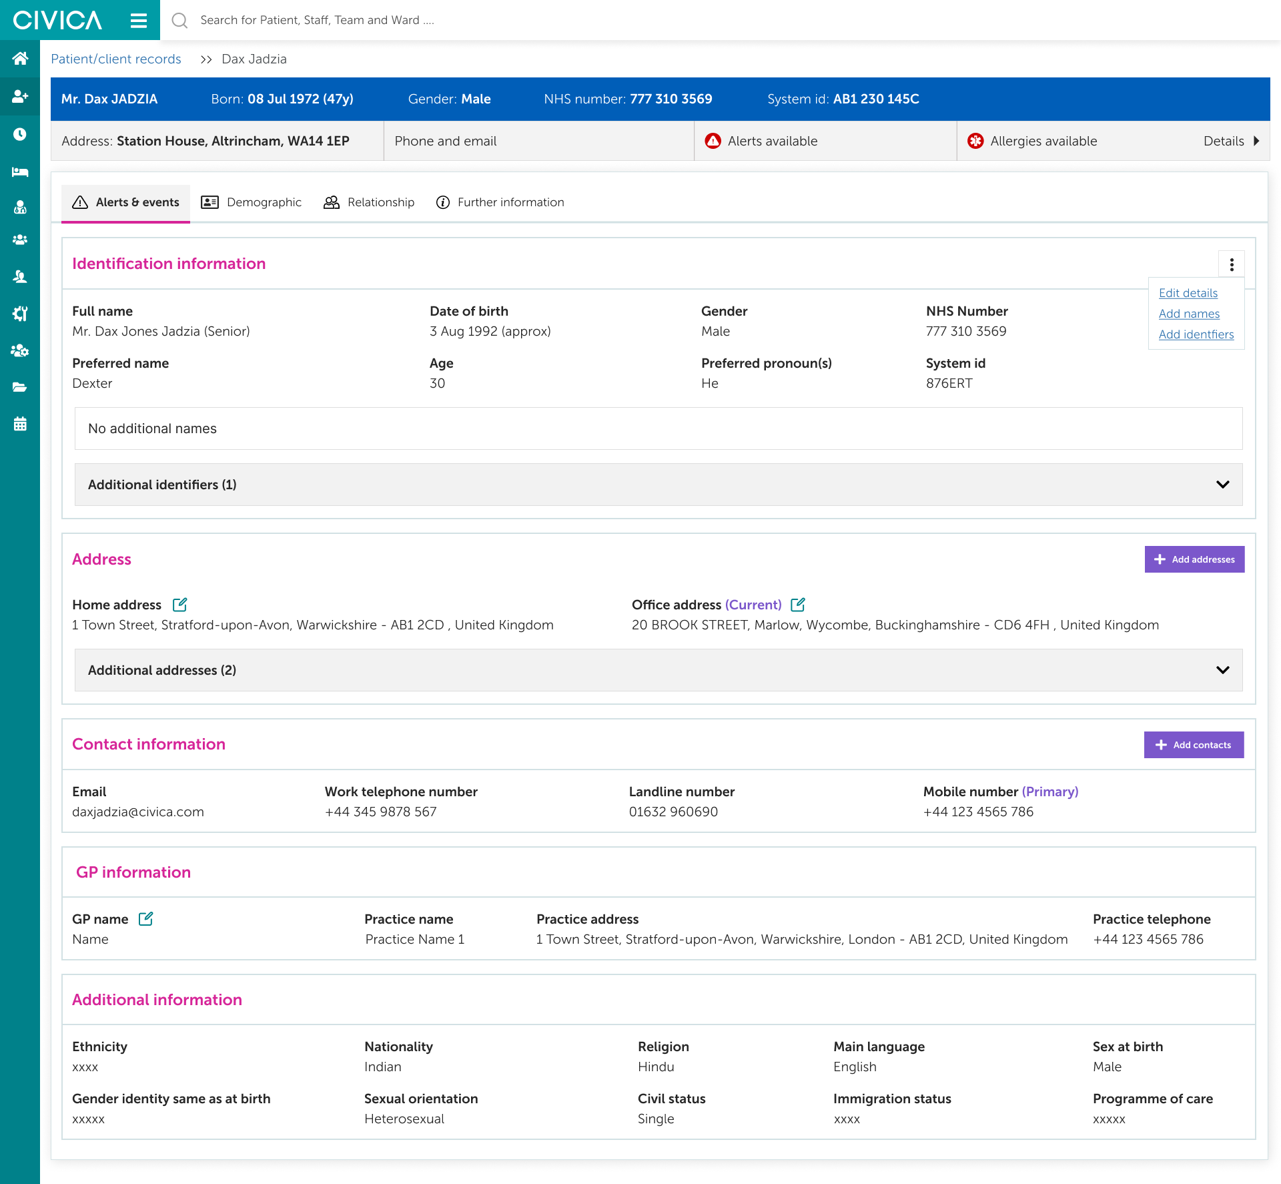Image resolution: width=1281 pixels, height=1184 pixels.
Task: Open the groups/team sidebar icon
Action: point(20,240)
